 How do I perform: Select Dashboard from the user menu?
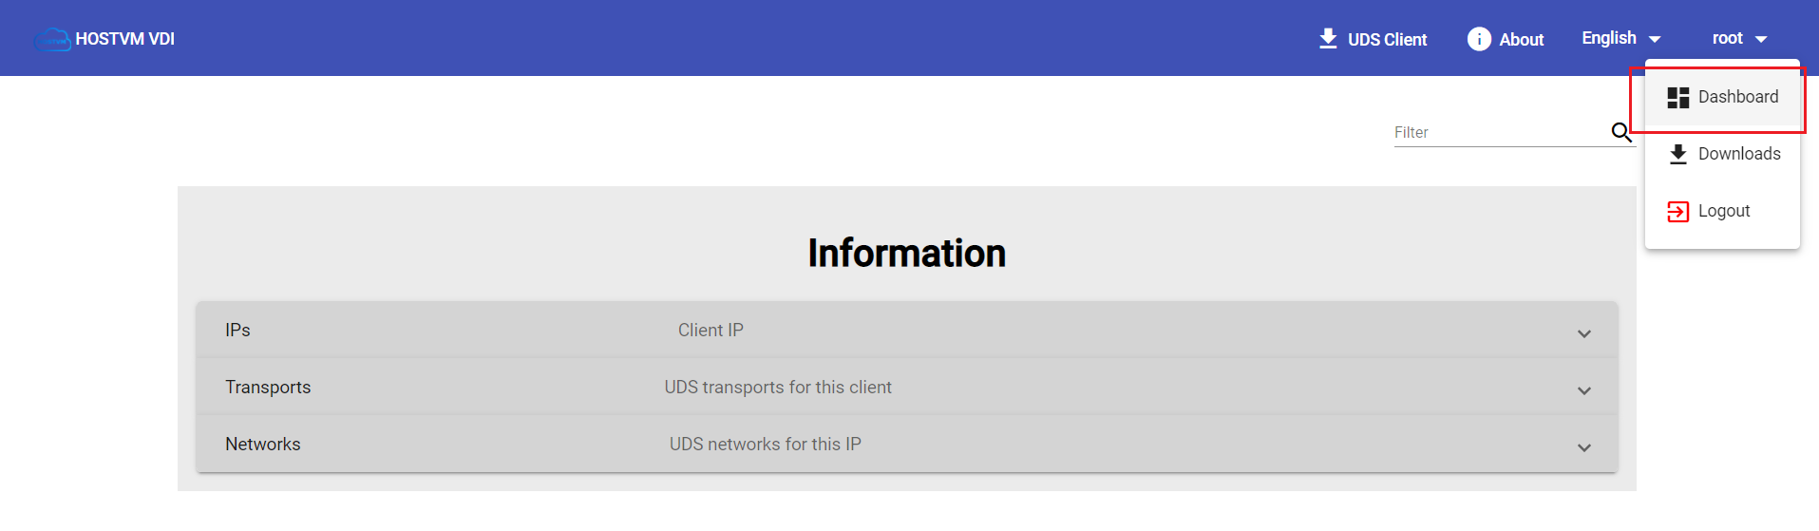pyautogui.click(x=1722, y=97)
